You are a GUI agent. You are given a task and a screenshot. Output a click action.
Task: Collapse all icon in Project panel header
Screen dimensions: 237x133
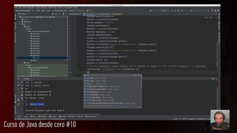click(59, 14)
